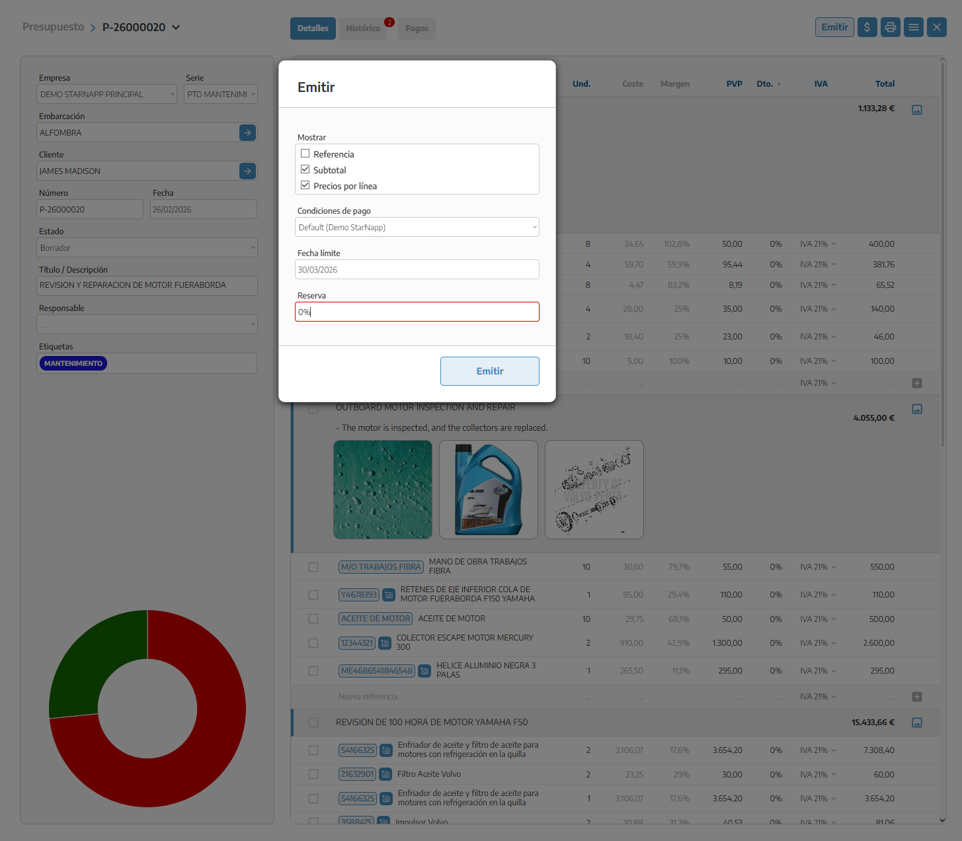Click the MANTENIMIENTO label tag
Image resolution: width=962 pixels, height=841 pixels.
pyautogui.click(x=73, y=363)
